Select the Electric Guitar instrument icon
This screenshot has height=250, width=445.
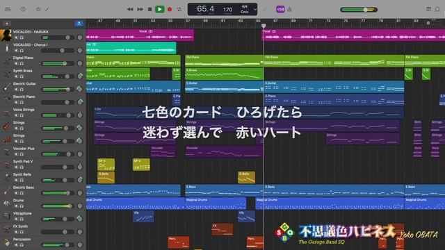coord(6,87)
